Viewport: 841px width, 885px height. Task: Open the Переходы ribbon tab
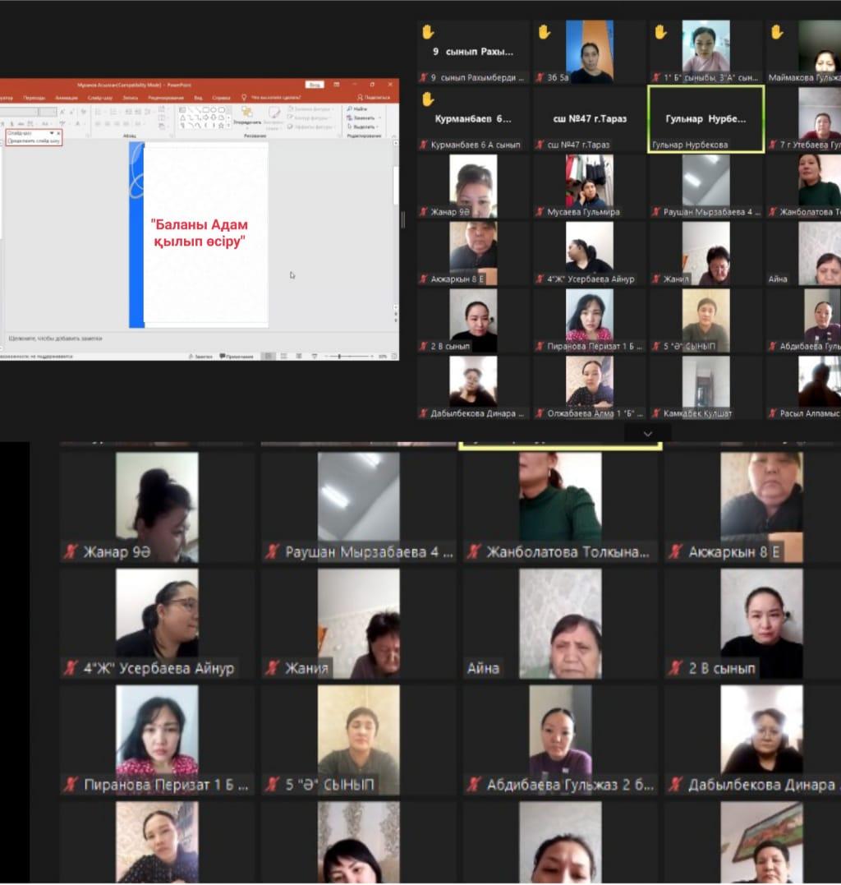pyautogui.click(x=34, y=98)
